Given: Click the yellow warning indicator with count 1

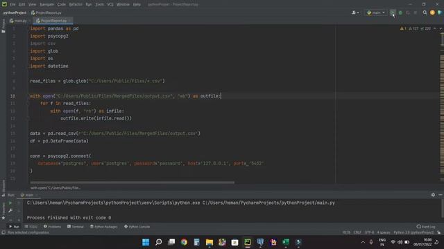Looking at the screenshot, I should (403, 28).
